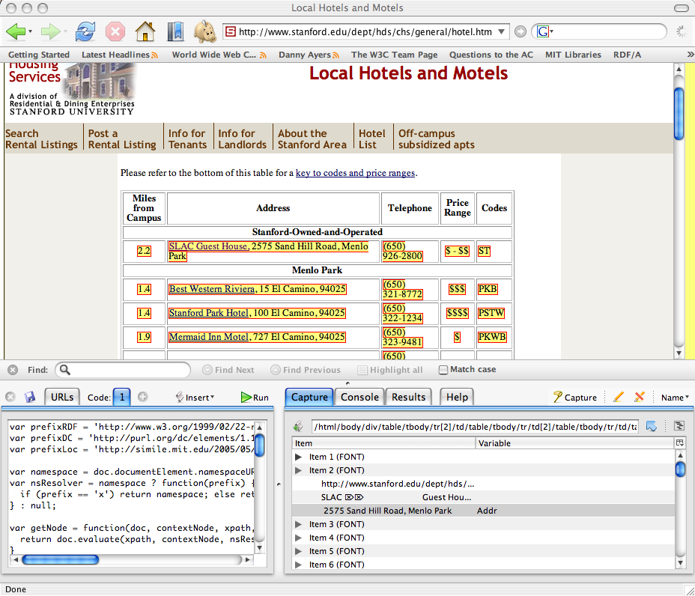
Task: Click the Capture button with highlighter icon
Action: (574, 398)
